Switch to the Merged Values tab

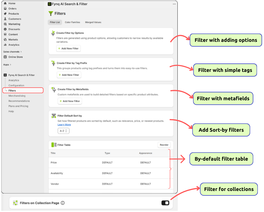click(93, 22)
